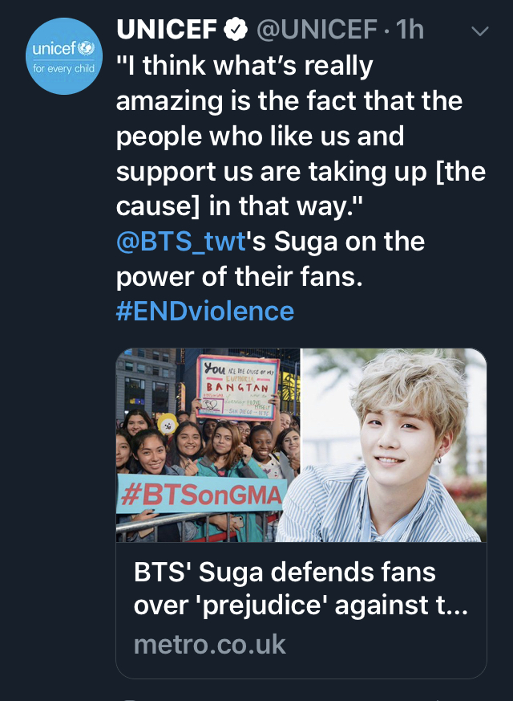Click the 'power of their fans' text line
This screenshot has width=513, height=701.
(239, 277)
